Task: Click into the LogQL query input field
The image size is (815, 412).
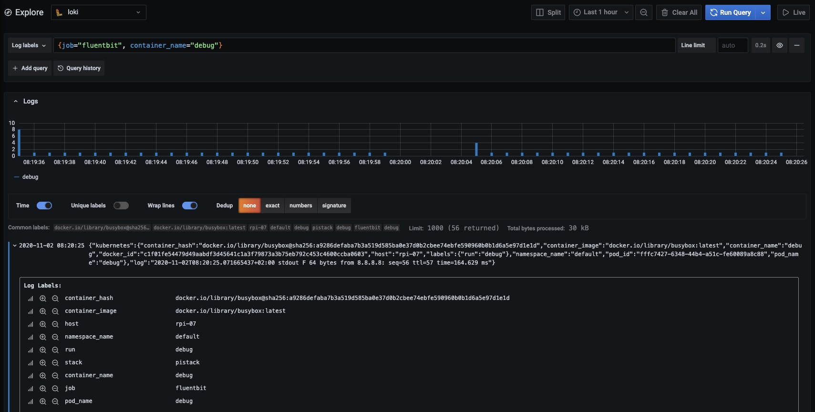Action: tap(364, 45)
